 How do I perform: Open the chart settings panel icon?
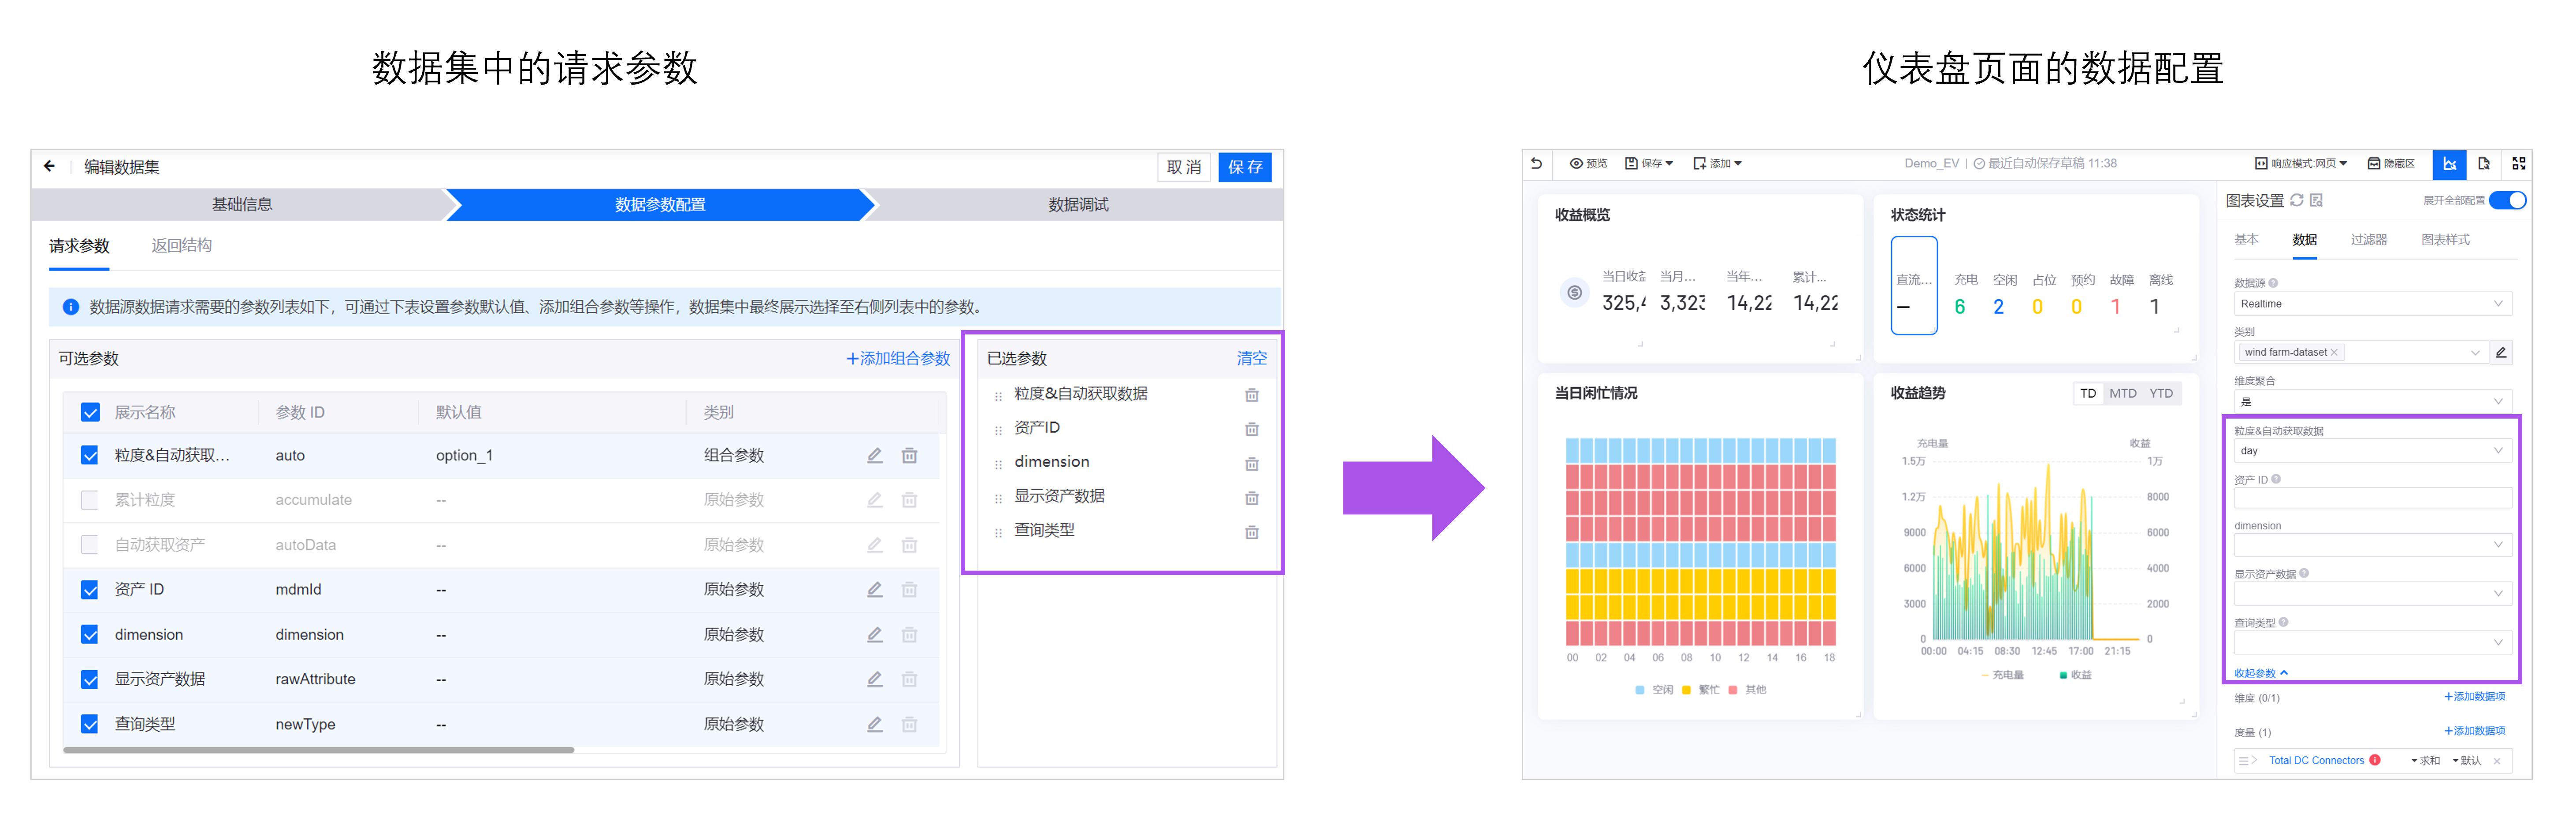(2449, 164)
